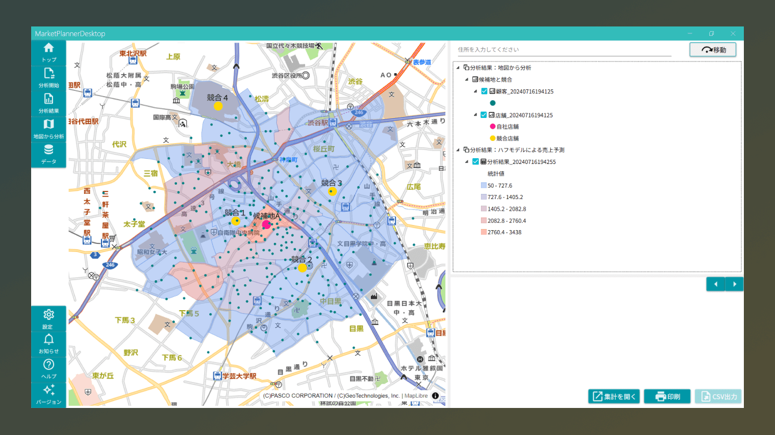Click the 競合店舗 legend label
Screen dimensions: 775x435
[x=507, y=139]
